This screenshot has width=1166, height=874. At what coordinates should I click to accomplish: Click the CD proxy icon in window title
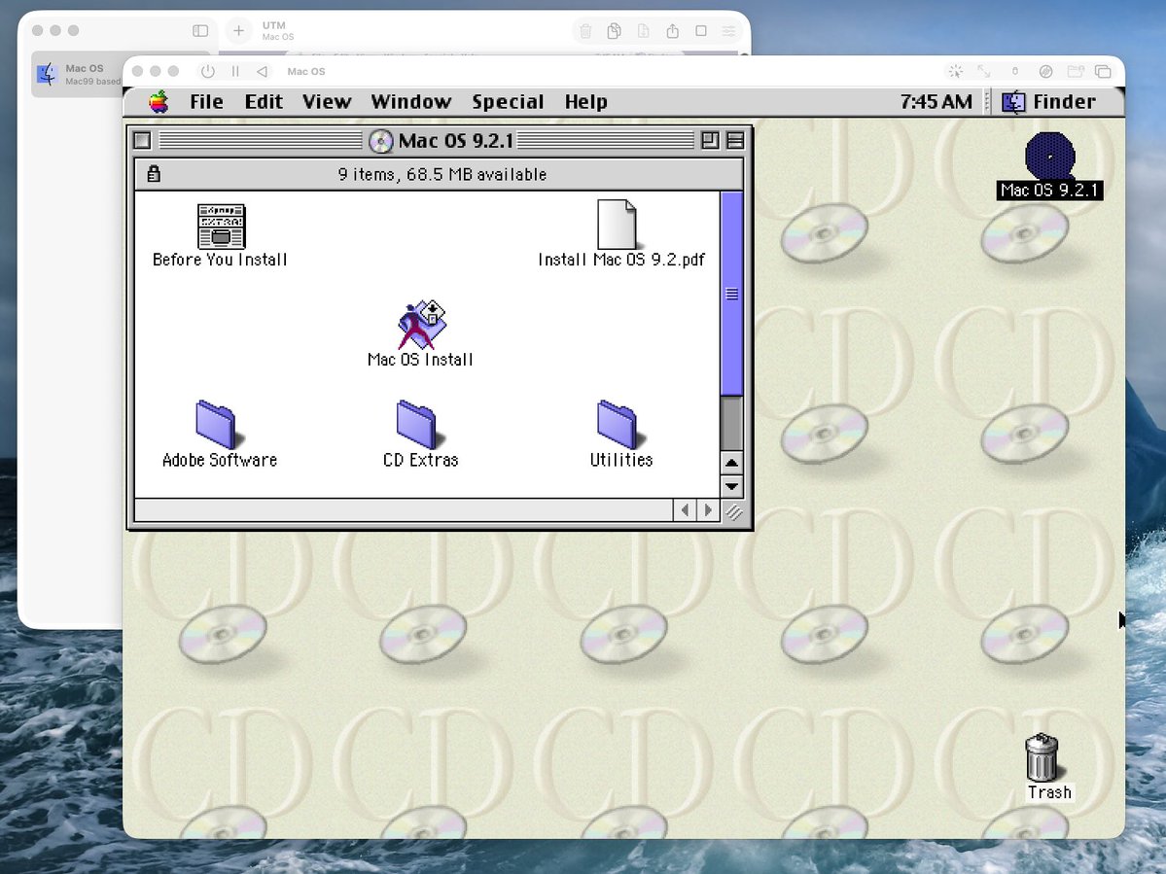click(x=381, y=141)
